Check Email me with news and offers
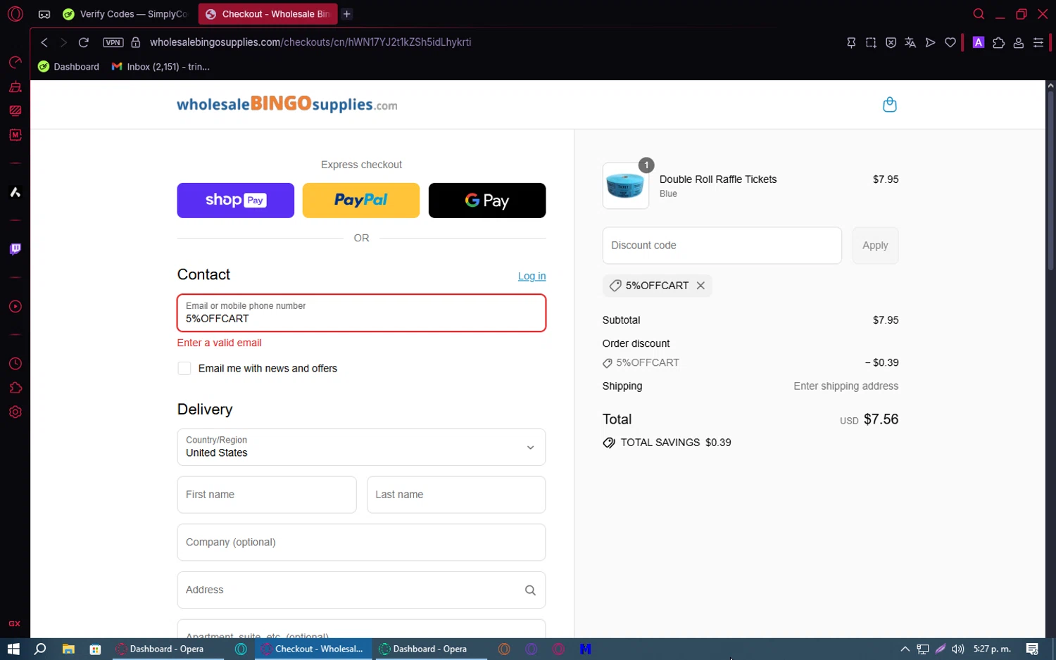This screenshot has width=1056, height=660. coord(184,369)
